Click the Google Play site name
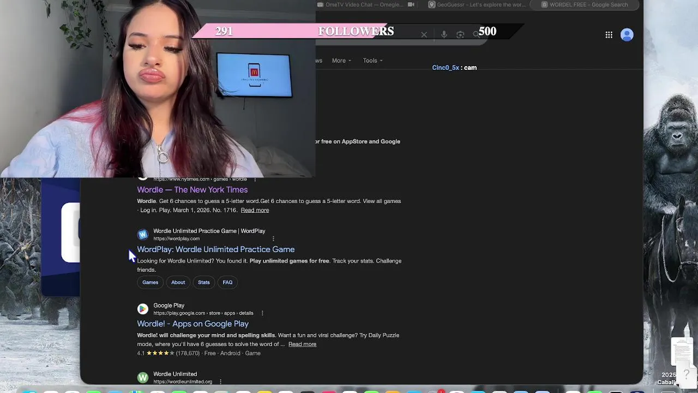Viewport: 698px width, 393px height. pyautogui.click(x=169, y=306)
